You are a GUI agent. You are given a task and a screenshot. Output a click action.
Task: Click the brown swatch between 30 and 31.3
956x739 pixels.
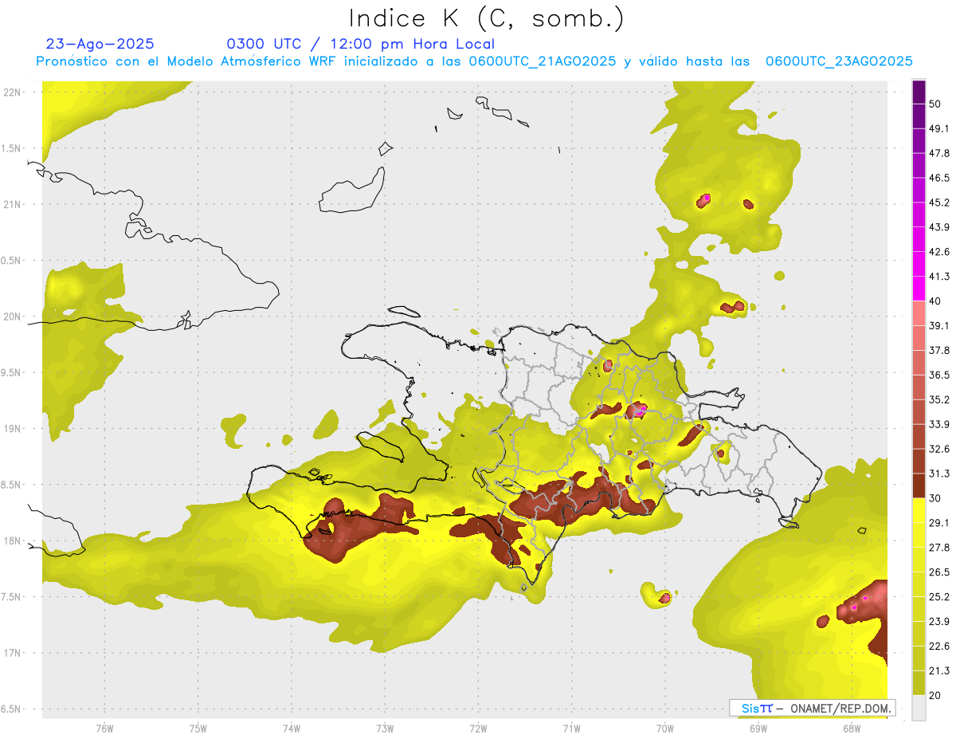pyautogui.click(x=919, y=485)
